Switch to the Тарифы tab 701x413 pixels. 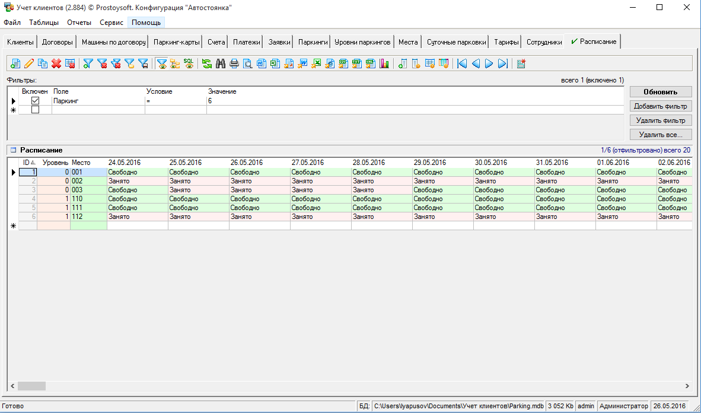[x=506, y=42]
